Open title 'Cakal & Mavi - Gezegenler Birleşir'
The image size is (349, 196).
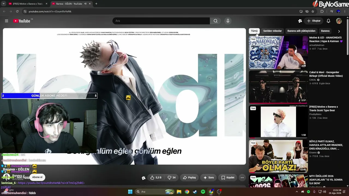[326, 74]
